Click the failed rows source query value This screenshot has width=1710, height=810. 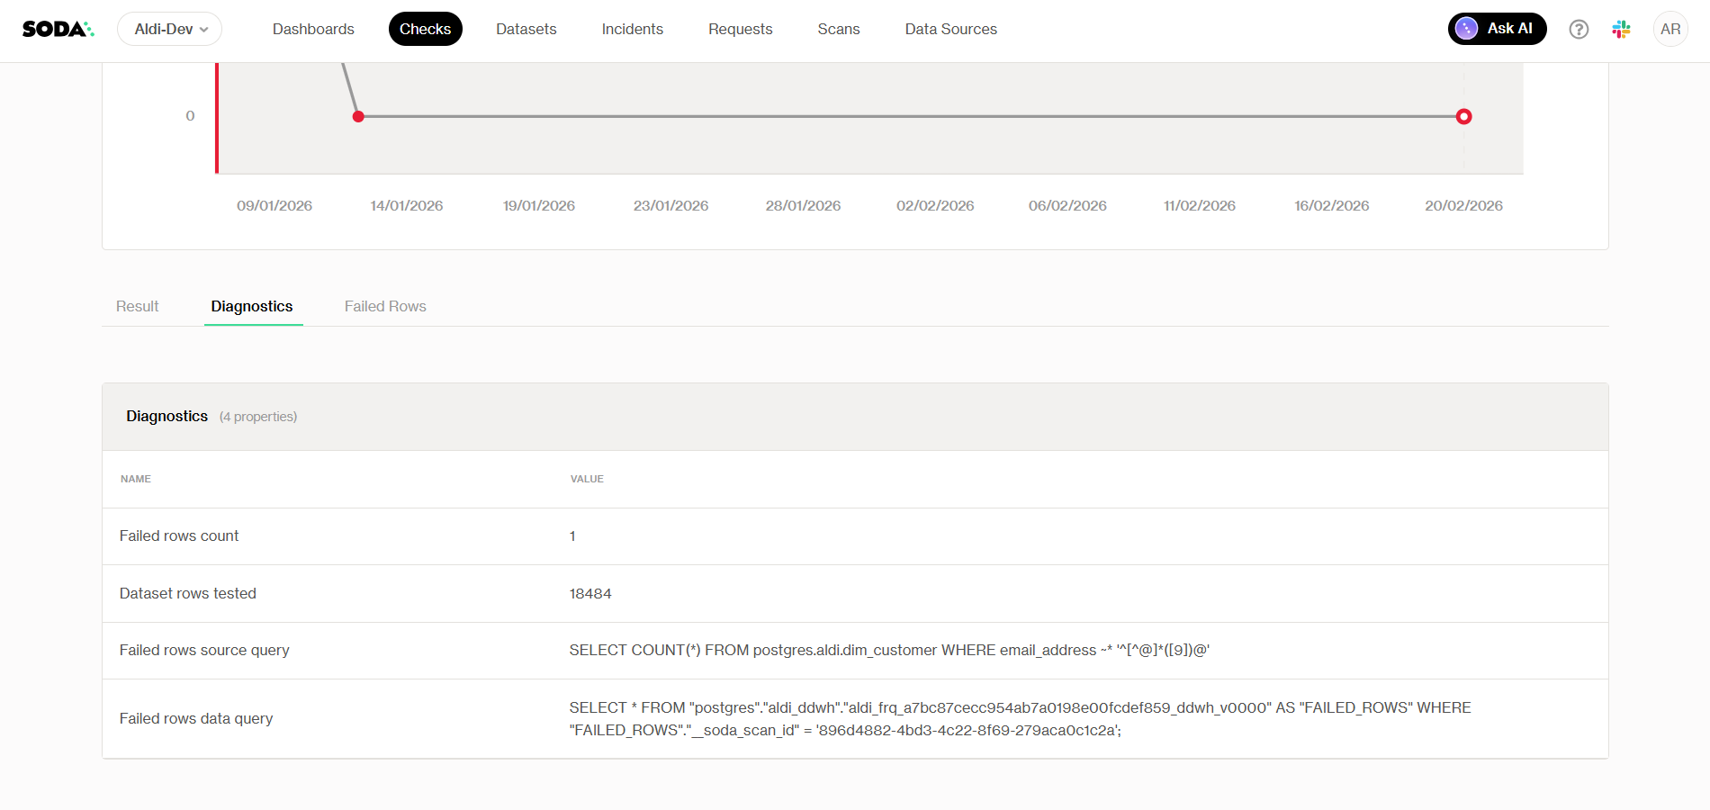(888, 650)
